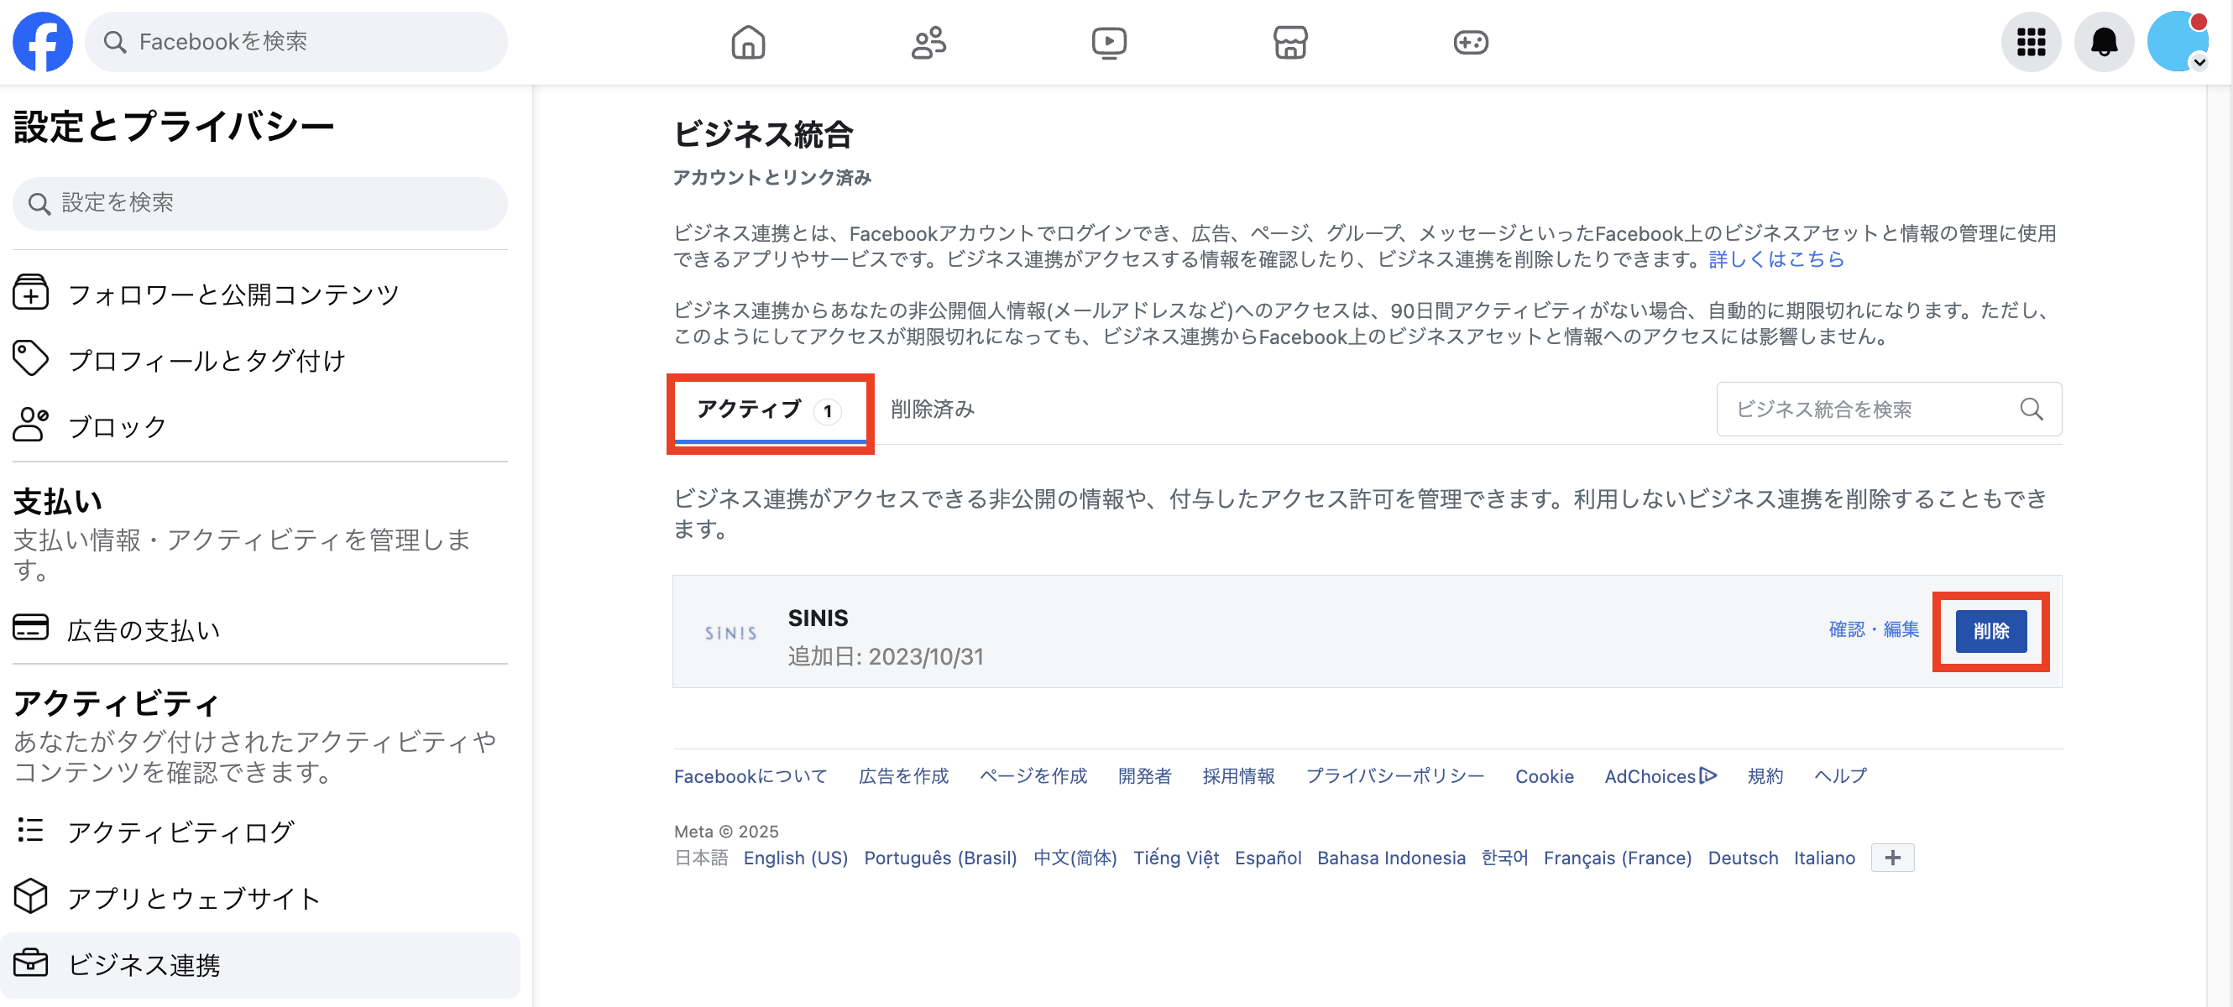This screenshot has width=2233, height=1007.
Task: Open the Notifications bell icon
Action: [x=2104, y=42]
